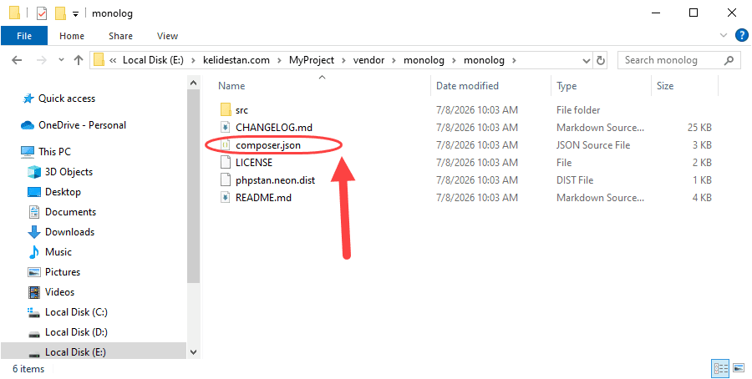Switch to Details view layout

coord(721,368)
